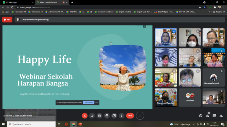Open the Activities panel icon
The image size is (227, 127).
(x=221, y=116)
